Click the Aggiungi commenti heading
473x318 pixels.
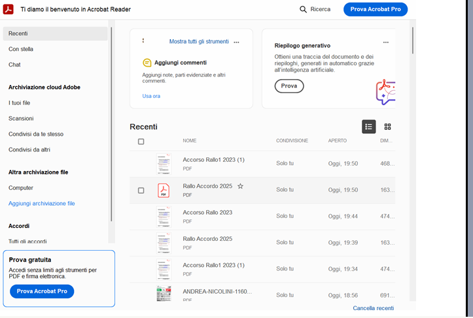coord(181,63)
